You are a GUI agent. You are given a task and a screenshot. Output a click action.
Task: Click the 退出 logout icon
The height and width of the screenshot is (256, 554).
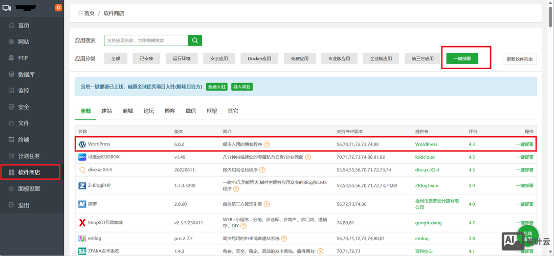pos(12,205)
